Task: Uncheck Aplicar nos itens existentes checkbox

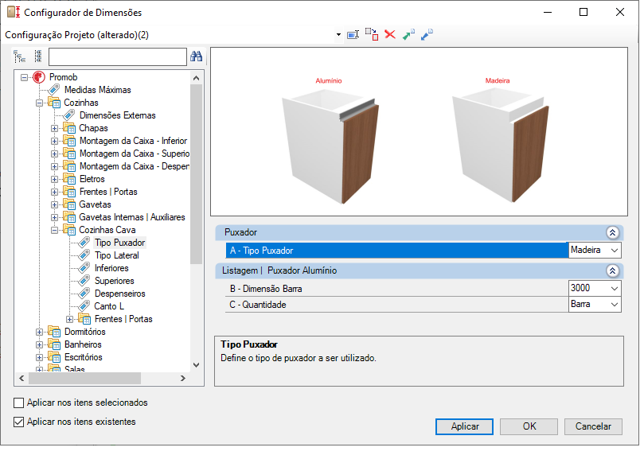Action: tap(18, 422)
